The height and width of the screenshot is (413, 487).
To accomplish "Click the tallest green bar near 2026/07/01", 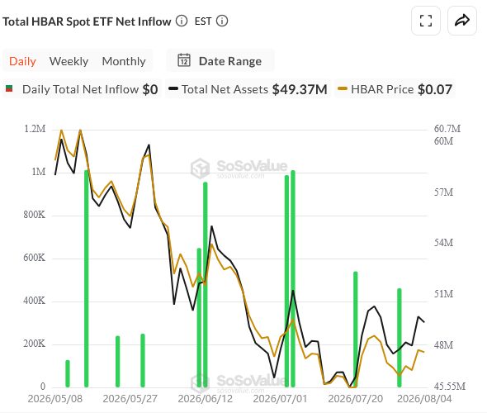I will [x=293, y=278].
